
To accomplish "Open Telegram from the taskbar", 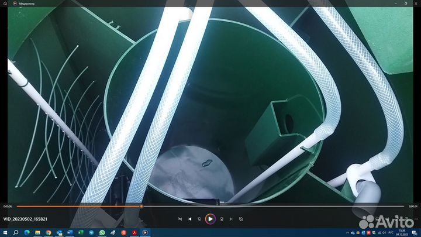I will click(91, 232).
